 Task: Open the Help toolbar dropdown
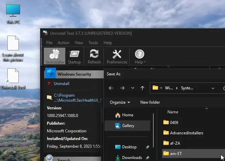140,56
